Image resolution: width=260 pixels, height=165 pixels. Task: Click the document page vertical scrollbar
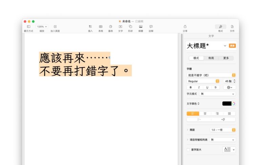click(182, 99)
